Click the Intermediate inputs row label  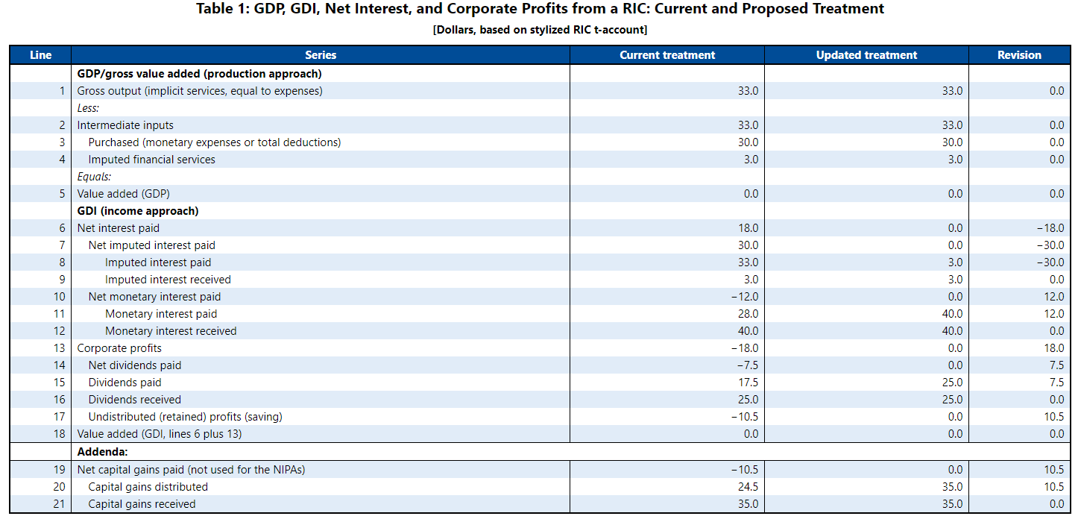pos(126,125)
